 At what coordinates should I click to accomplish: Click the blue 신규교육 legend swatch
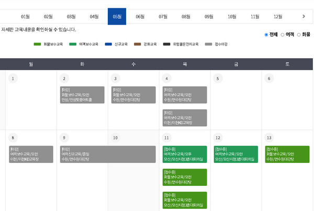108,44
